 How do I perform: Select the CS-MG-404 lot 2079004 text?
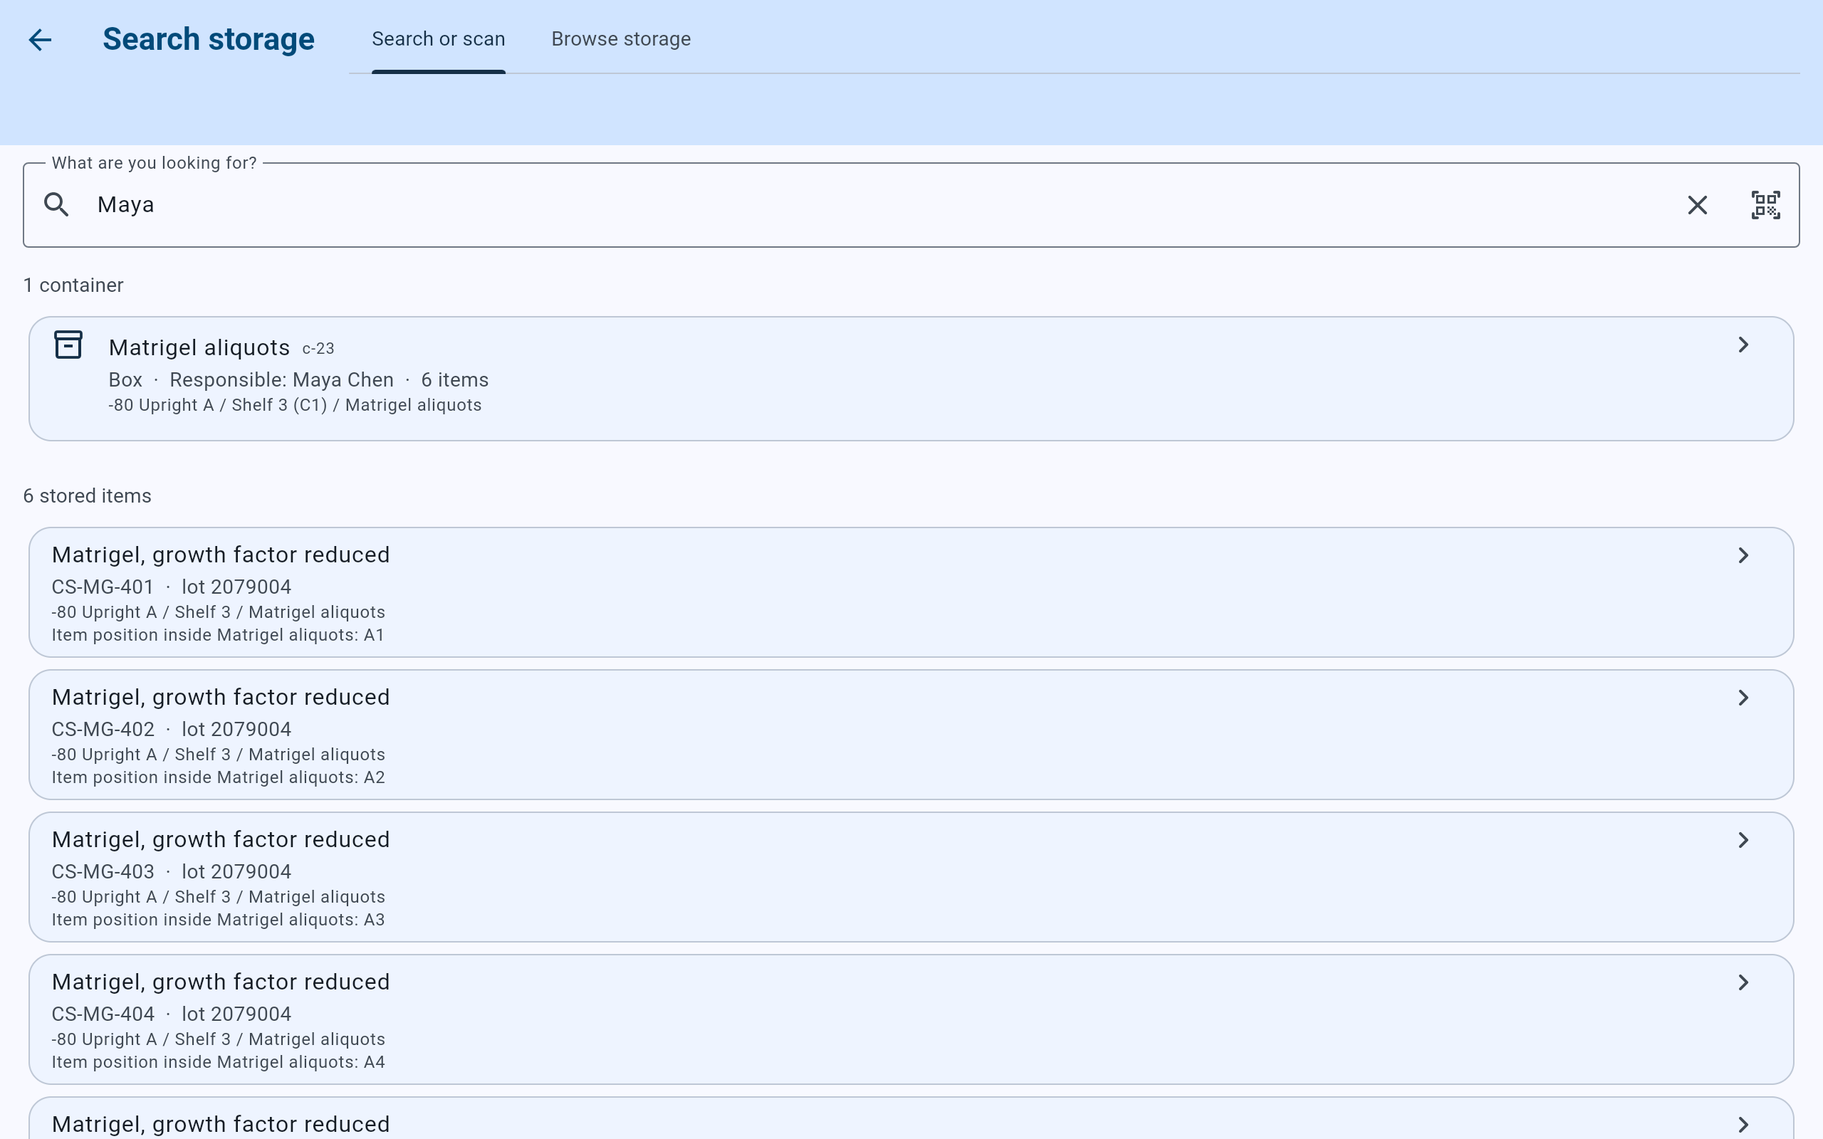tap(171, 1014)
